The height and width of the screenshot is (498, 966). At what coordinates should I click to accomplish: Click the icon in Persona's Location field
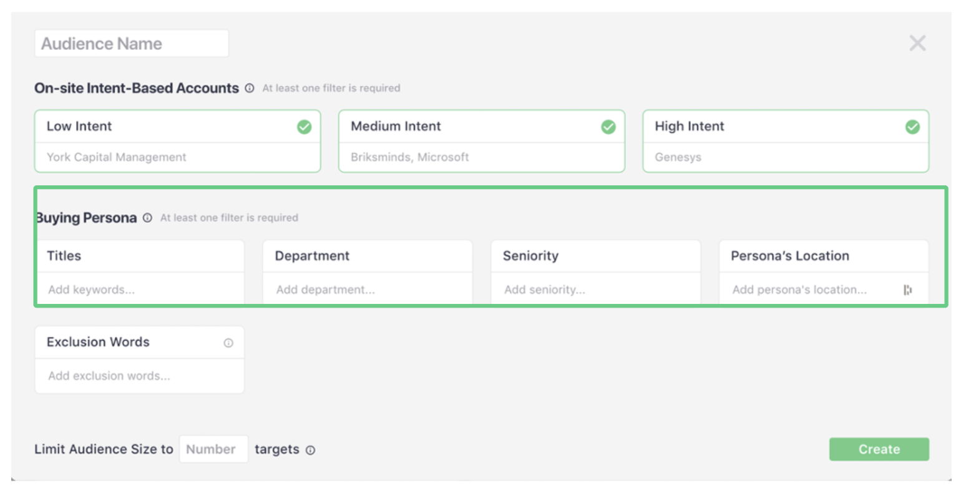pyautogui.click(x=907, y=290)
